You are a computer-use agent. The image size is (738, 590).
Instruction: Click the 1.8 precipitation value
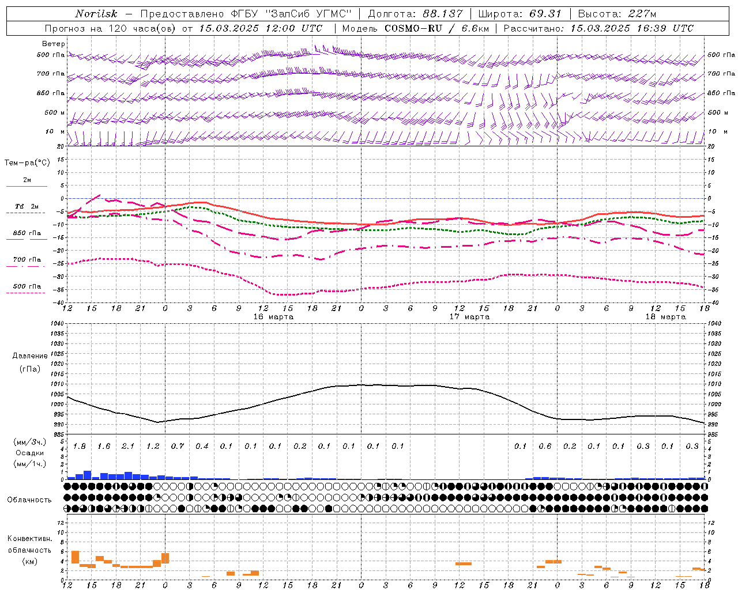pyautogui.click(x=80, y=447)
